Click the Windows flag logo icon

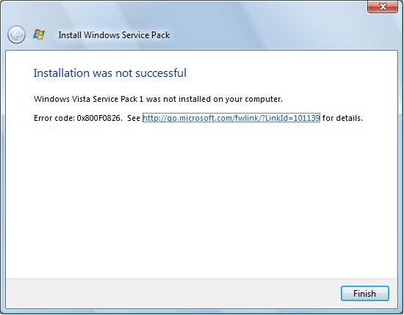click(39, 34)
